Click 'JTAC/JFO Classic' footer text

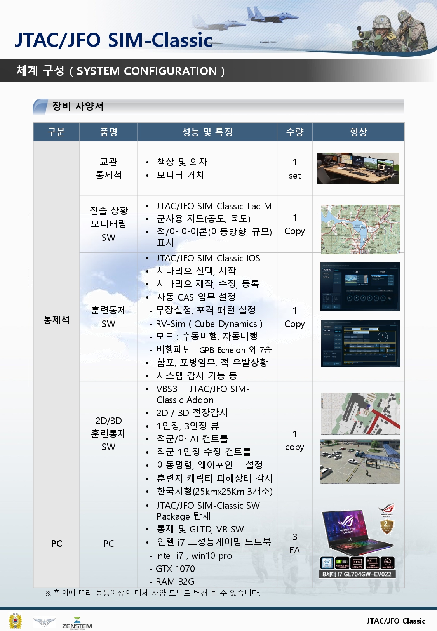(396, 621)
